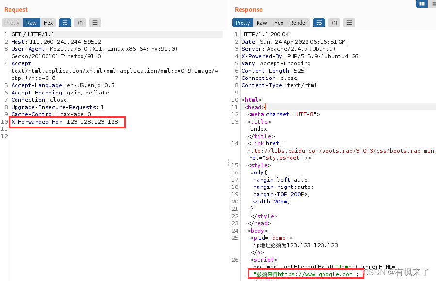Image resolution: width=436 pixels, height=281 pixels.
Task: Switch Request view to Pretty tab
Action: (12, 23)
